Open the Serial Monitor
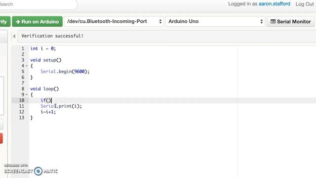Viewport: 316px width, 178px height. (x=291, y=21)
